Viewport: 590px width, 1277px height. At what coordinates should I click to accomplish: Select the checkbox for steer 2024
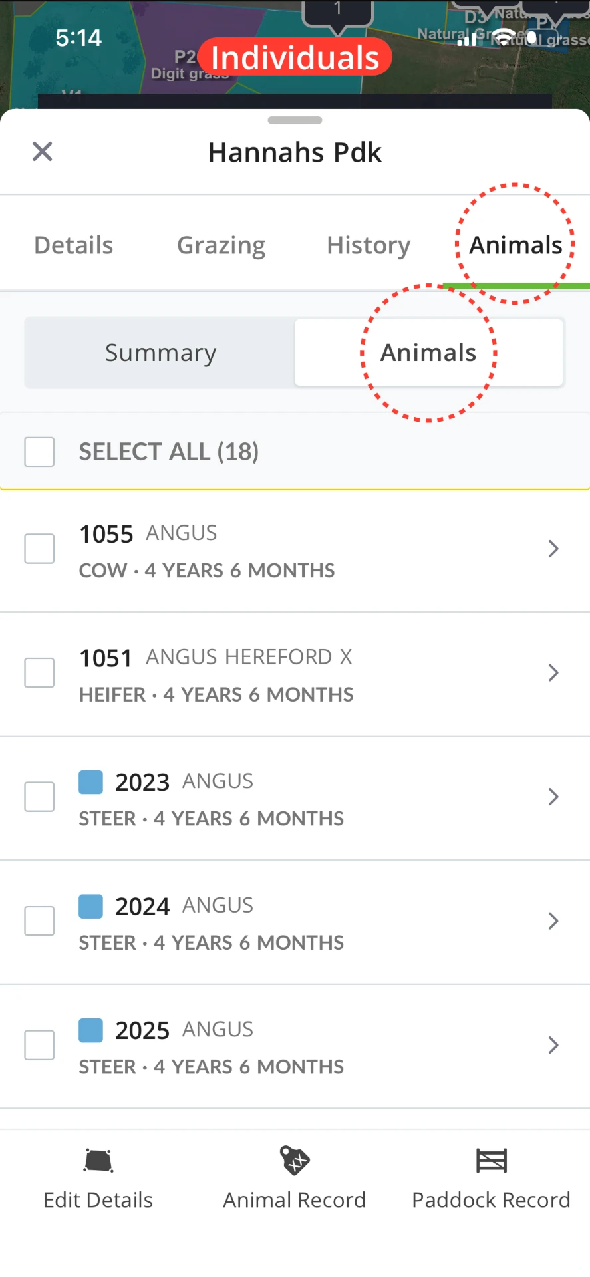[39, 921]
